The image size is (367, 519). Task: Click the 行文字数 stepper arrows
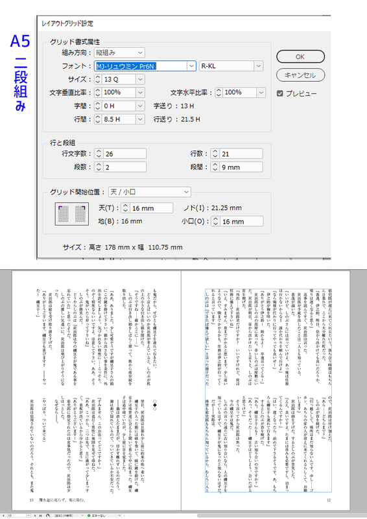[x=99, y=154]
